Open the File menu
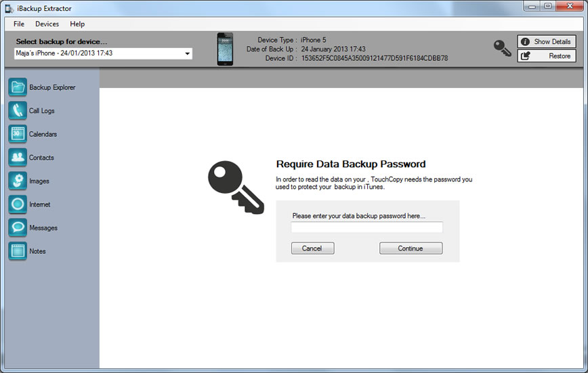588x373 pixels. (19, 24)
